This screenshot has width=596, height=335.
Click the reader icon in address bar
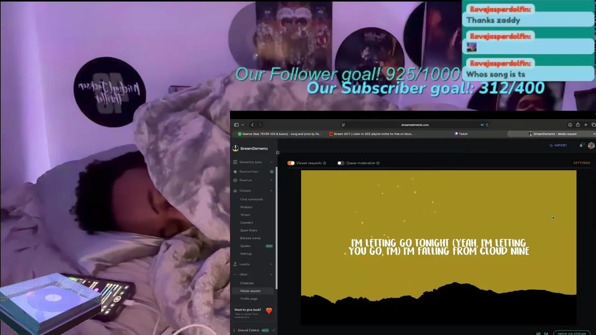[343, 125]
